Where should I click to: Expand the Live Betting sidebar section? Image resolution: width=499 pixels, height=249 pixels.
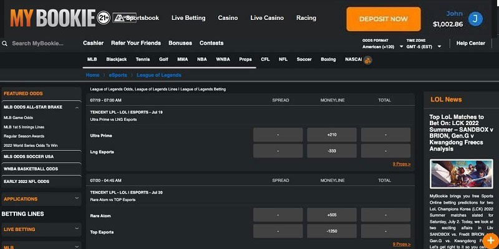(77, 229)
